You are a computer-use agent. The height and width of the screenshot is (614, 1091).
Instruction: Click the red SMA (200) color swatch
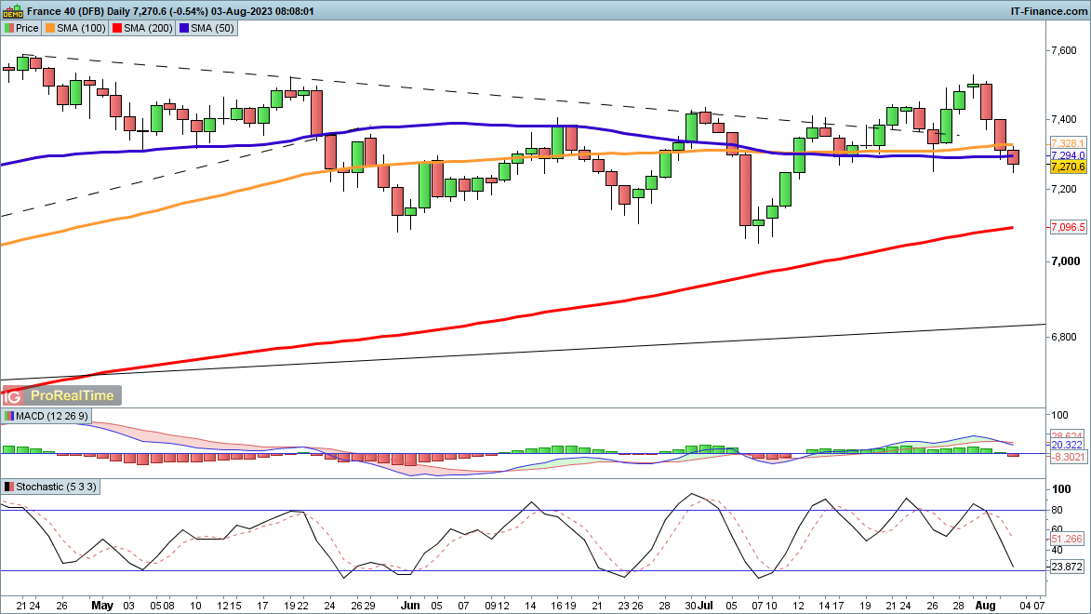(x=117, y=29)
